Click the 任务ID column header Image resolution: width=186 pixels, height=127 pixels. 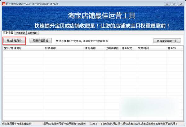click(x=175, y=48)
